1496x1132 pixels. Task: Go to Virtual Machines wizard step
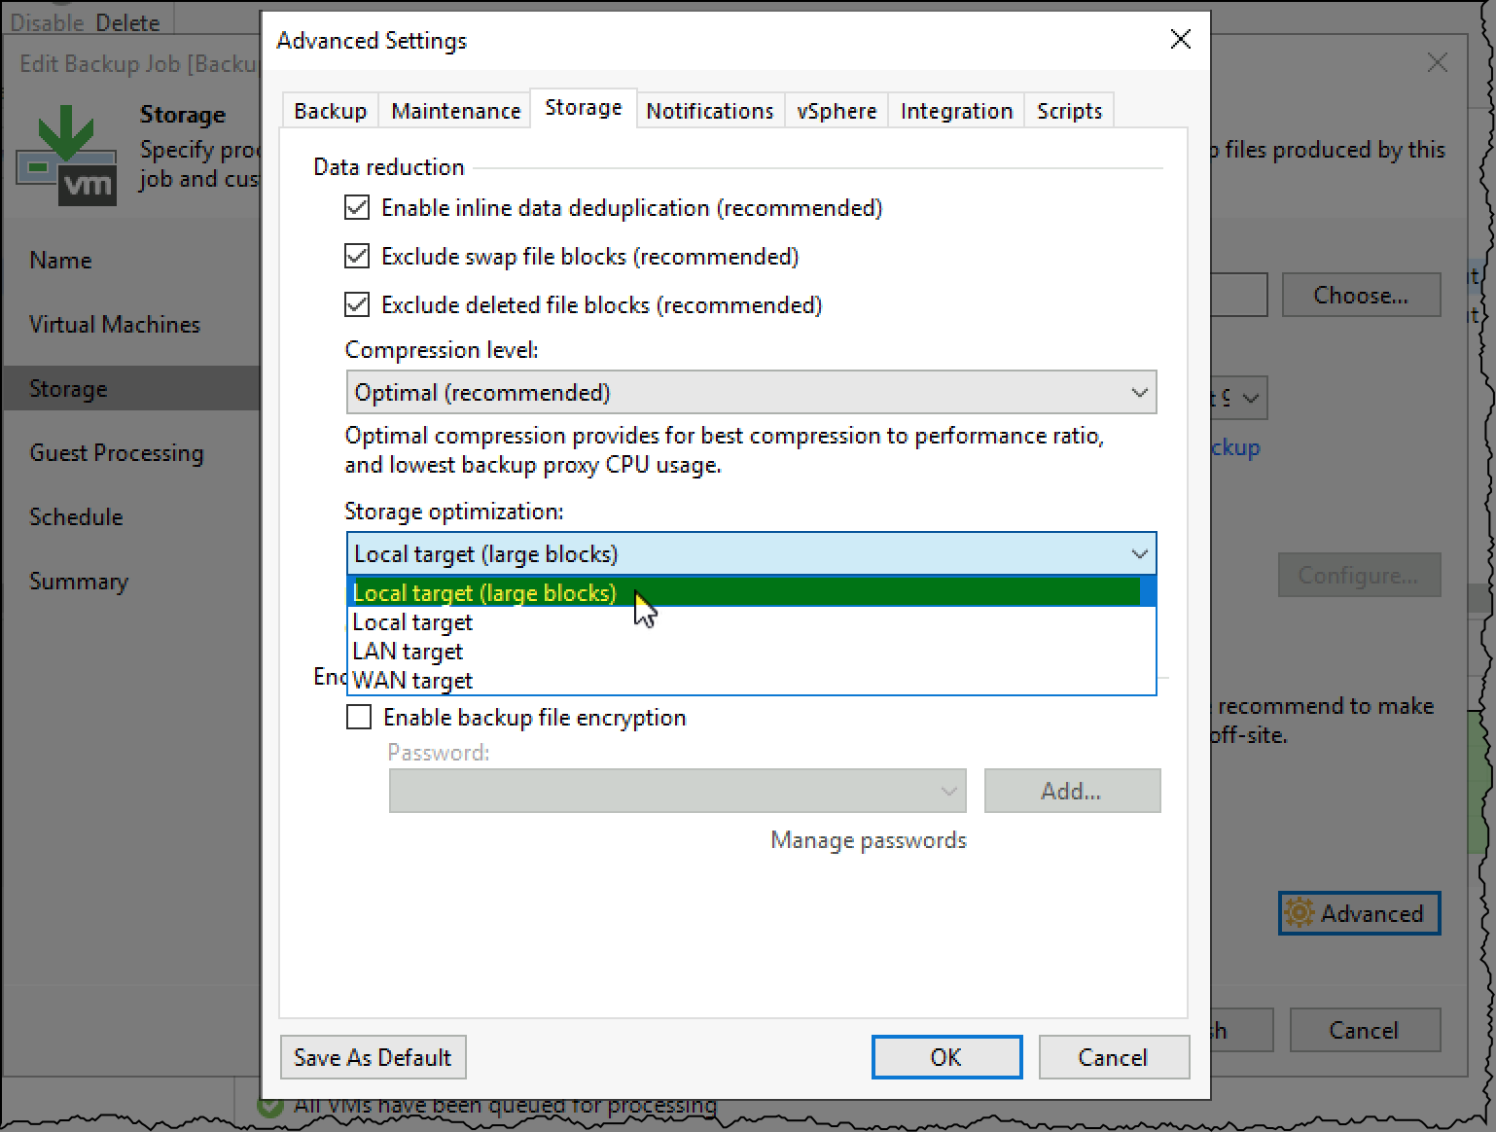click(115, 325)
